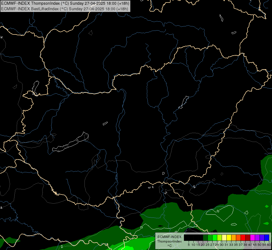Click the BestLiftedIndex title line
The width and height of the screenshot is (272, 250).
coord(64,9)
